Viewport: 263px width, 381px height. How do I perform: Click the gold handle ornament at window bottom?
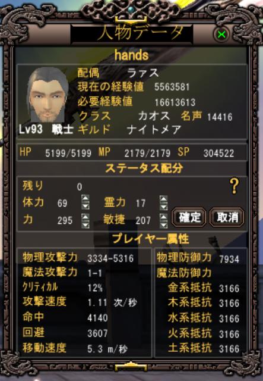131,367
